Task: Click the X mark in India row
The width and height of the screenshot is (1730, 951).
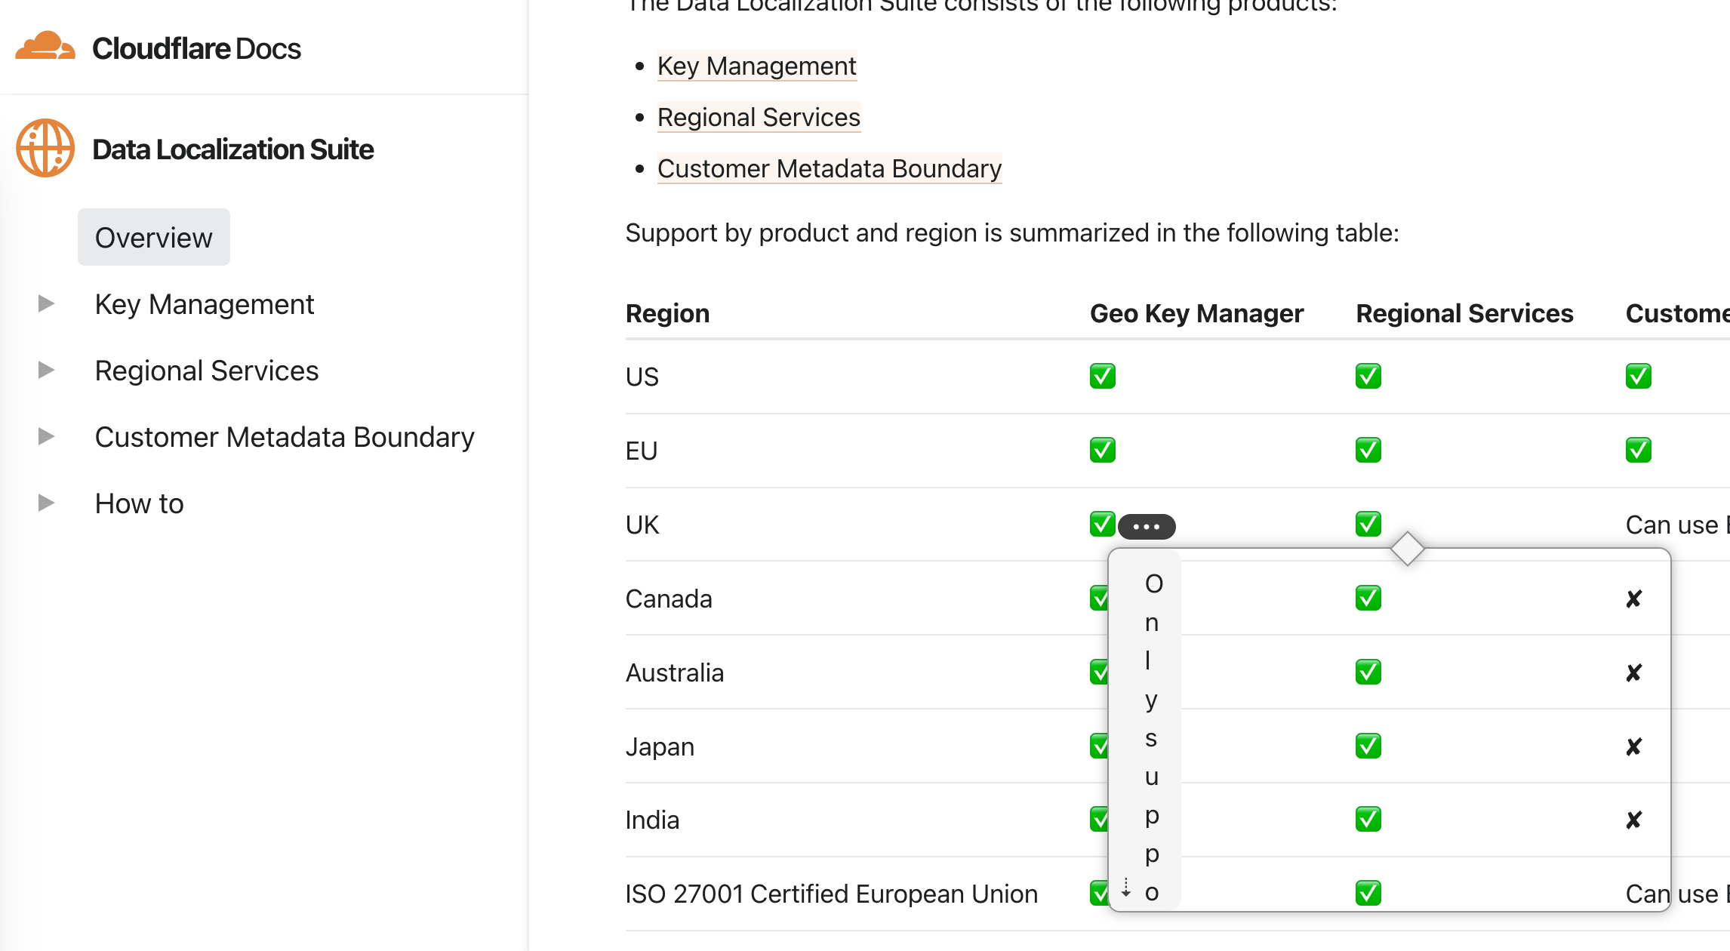Action: [1633, 820]
